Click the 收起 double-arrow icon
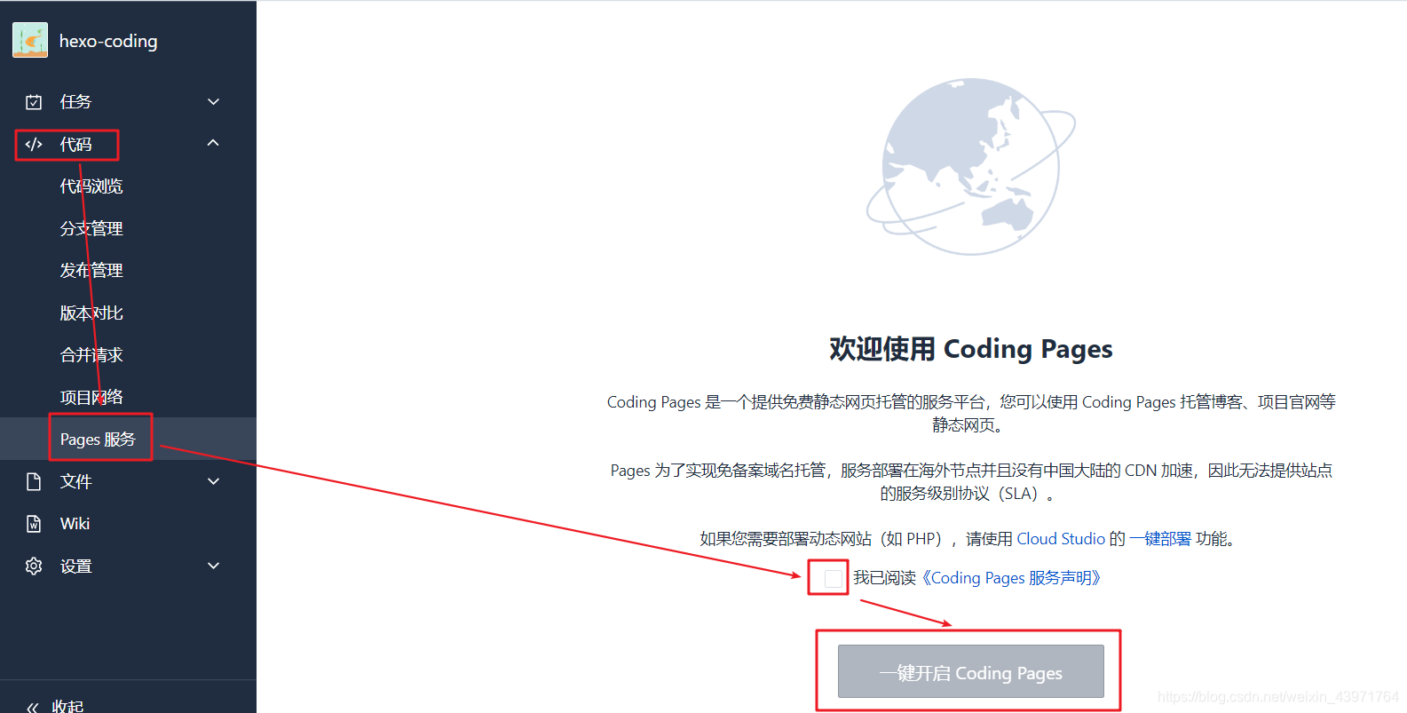Screen dimensions: 1407x713 click(33, 707)
